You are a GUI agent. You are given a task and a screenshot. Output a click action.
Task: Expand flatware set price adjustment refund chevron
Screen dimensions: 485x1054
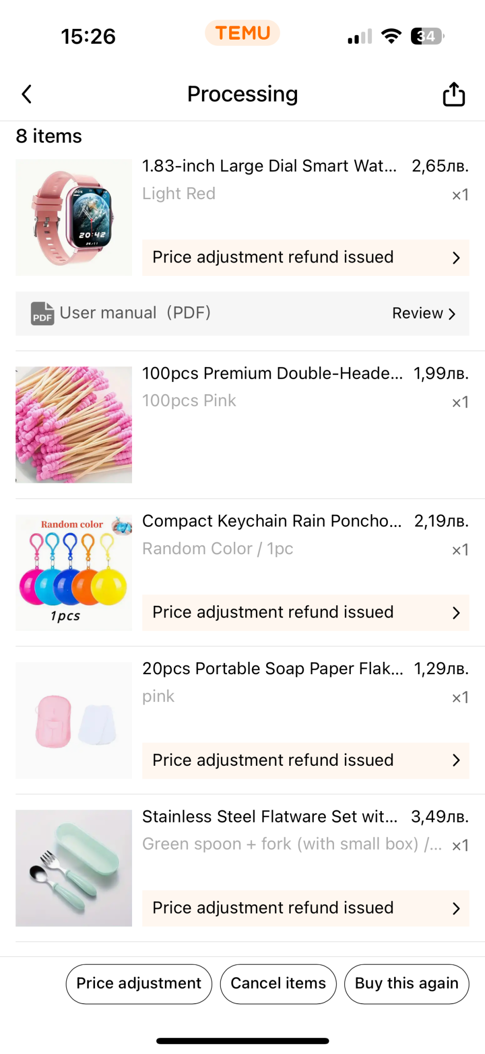[456, 908]
